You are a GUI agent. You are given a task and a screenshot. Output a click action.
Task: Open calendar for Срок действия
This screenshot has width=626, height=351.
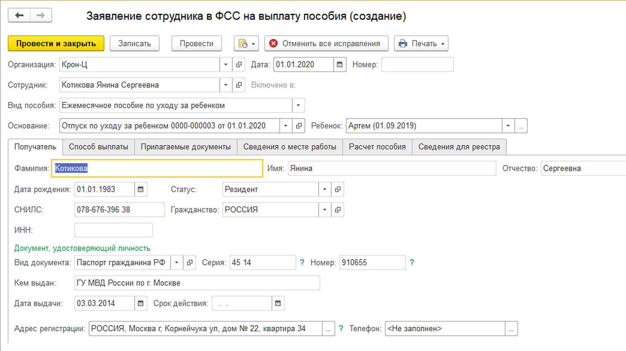click(x=278, y=303)
